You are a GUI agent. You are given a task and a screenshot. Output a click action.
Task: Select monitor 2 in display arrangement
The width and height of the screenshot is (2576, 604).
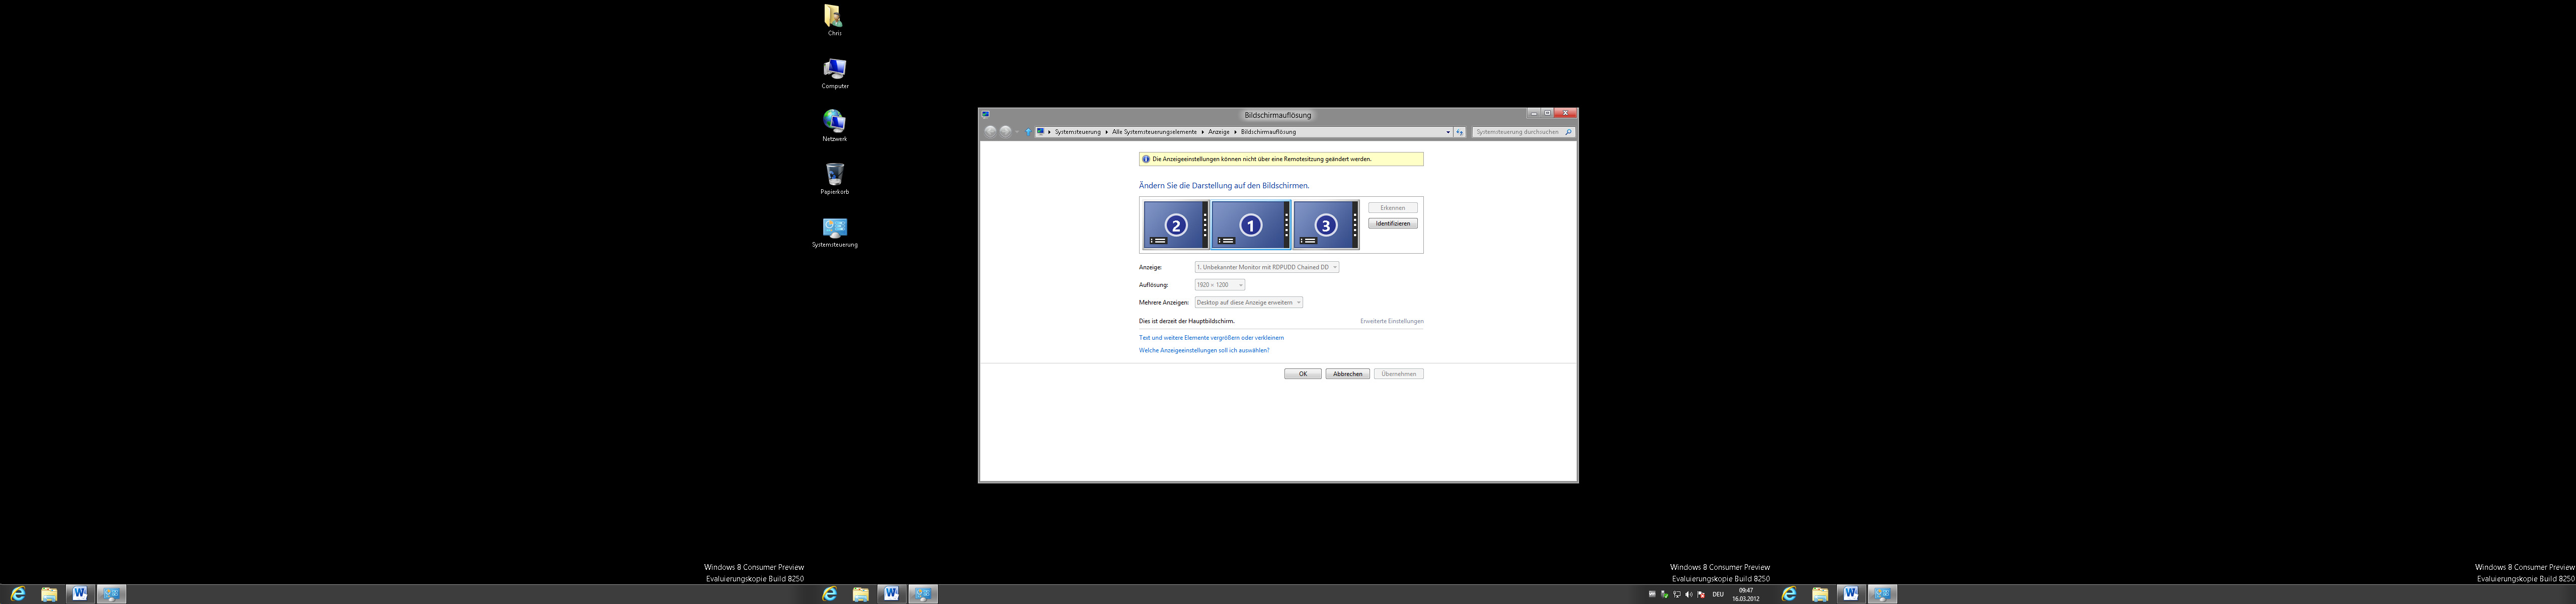click(1175, 225)
